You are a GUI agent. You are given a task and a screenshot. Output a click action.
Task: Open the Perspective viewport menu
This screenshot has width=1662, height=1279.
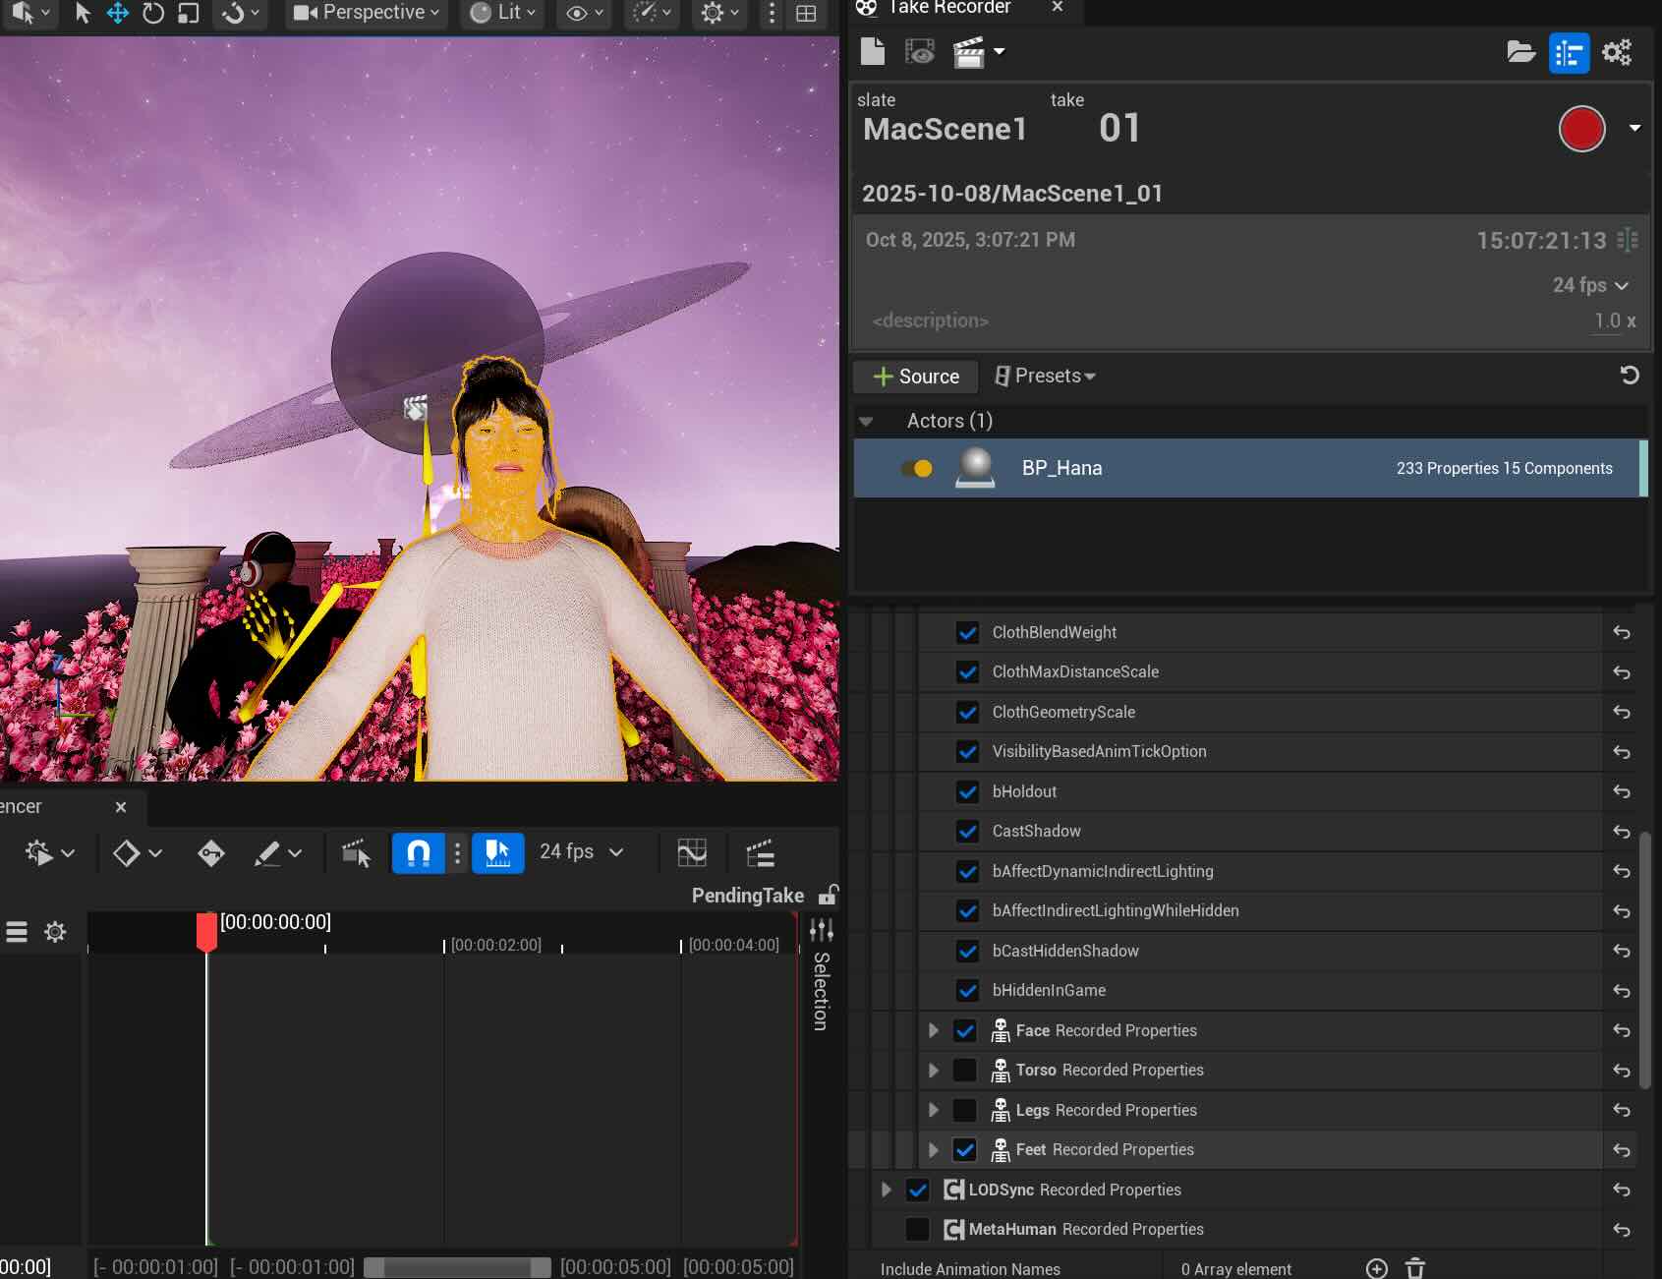366,13
